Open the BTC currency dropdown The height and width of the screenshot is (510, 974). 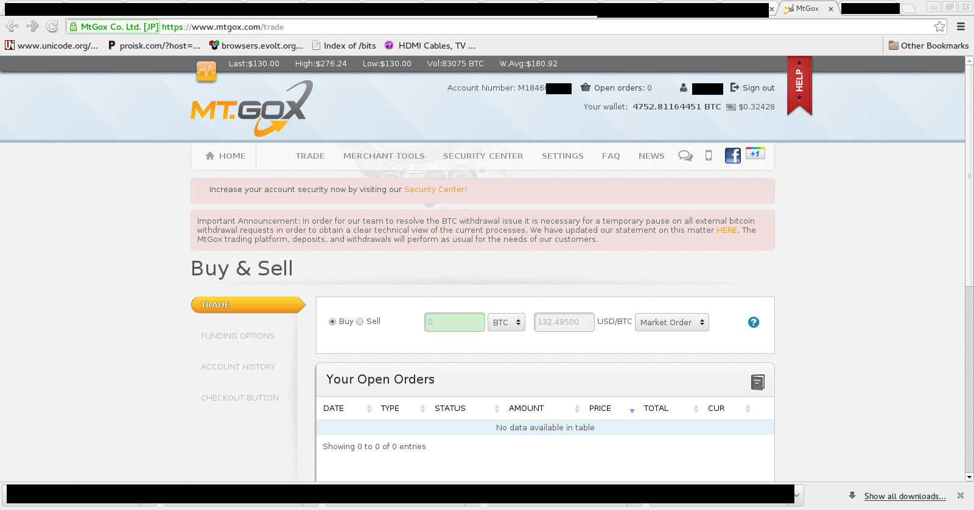[x=506, y=322]
